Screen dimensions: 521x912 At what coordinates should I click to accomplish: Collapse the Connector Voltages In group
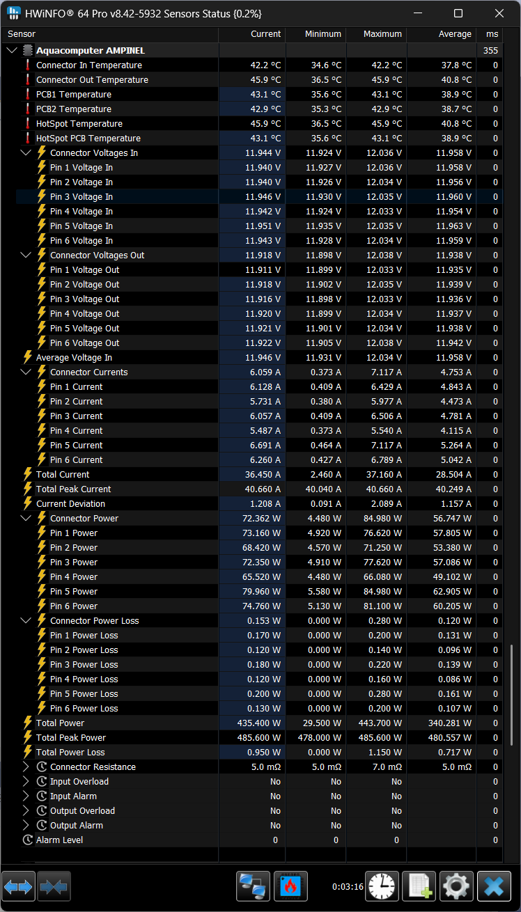pos(26,152)
